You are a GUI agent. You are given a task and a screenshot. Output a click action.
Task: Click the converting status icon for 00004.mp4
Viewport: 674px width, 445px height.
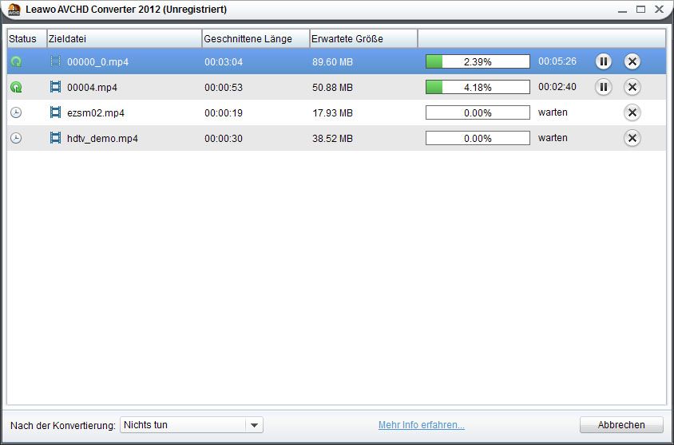pyautogui.click(x=16, y=88)
